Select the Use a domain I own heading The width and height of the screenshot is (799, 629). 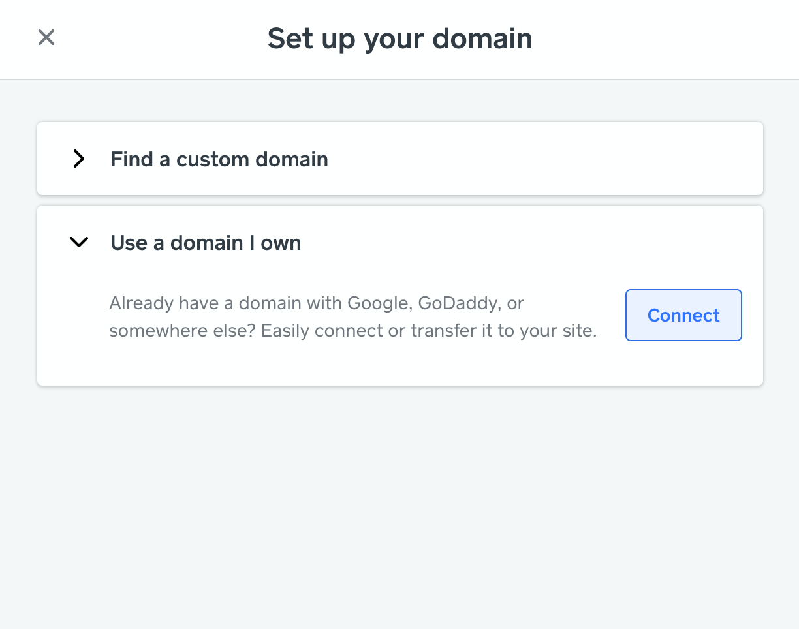pyautogui.click(x=206, y=243)
